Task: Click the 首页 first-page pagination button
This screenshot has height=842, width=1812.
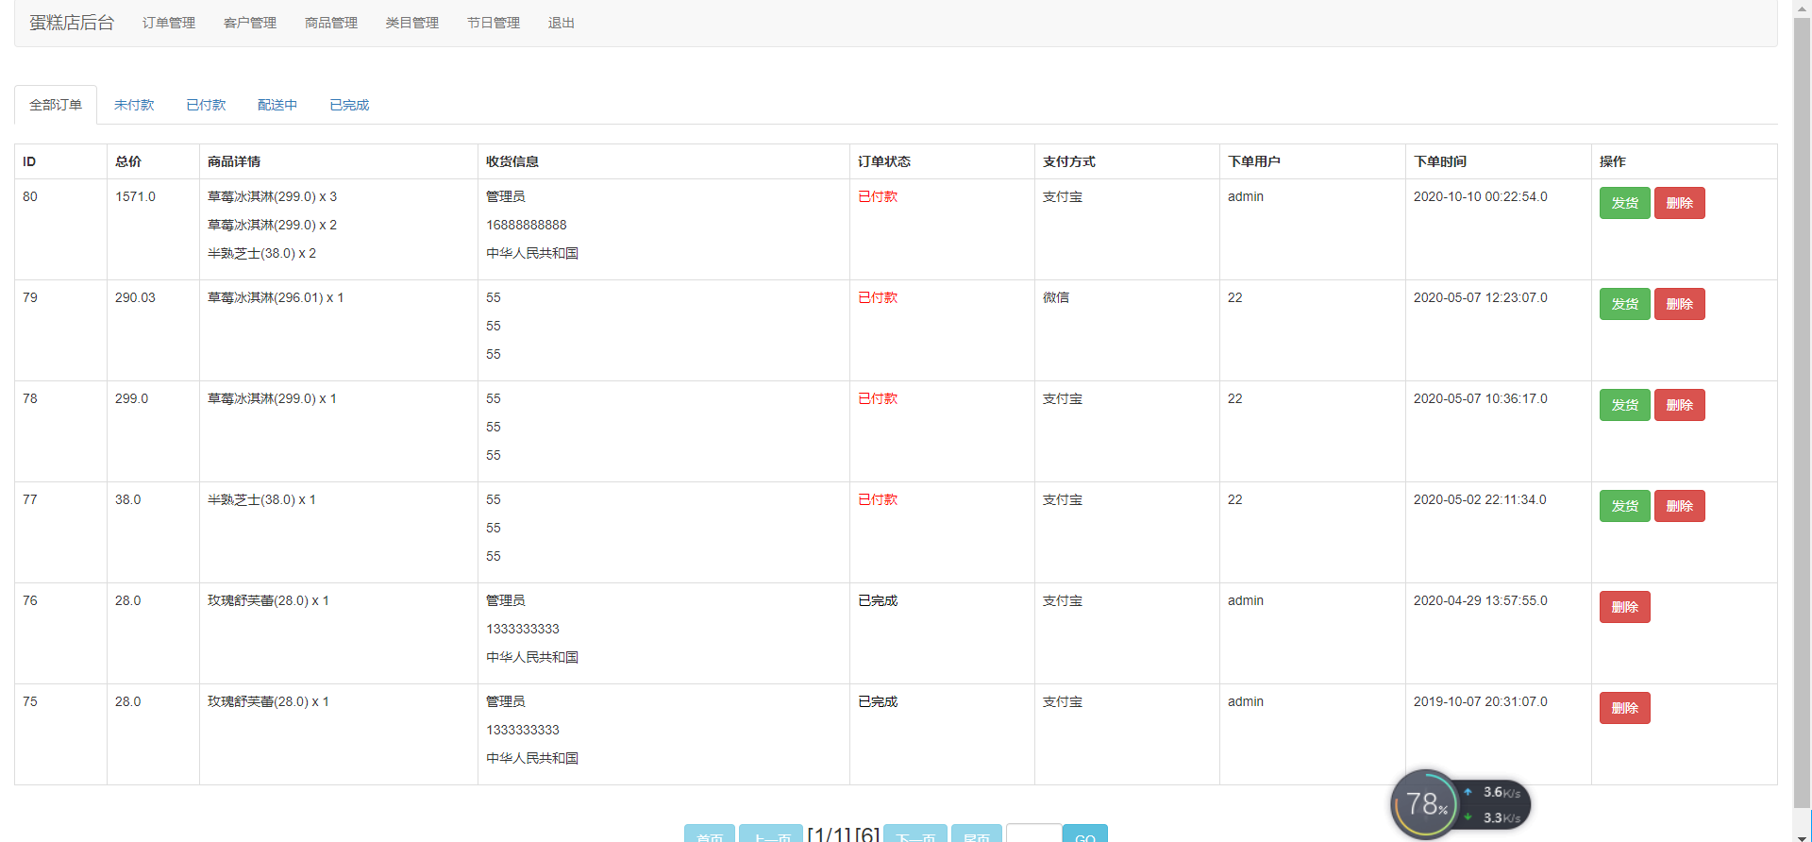Action: (710, 834)
